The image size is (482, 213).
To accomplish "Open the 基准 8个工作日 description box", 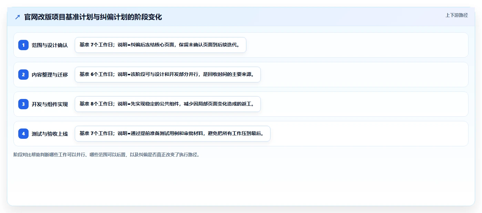I will pos(168,104).
